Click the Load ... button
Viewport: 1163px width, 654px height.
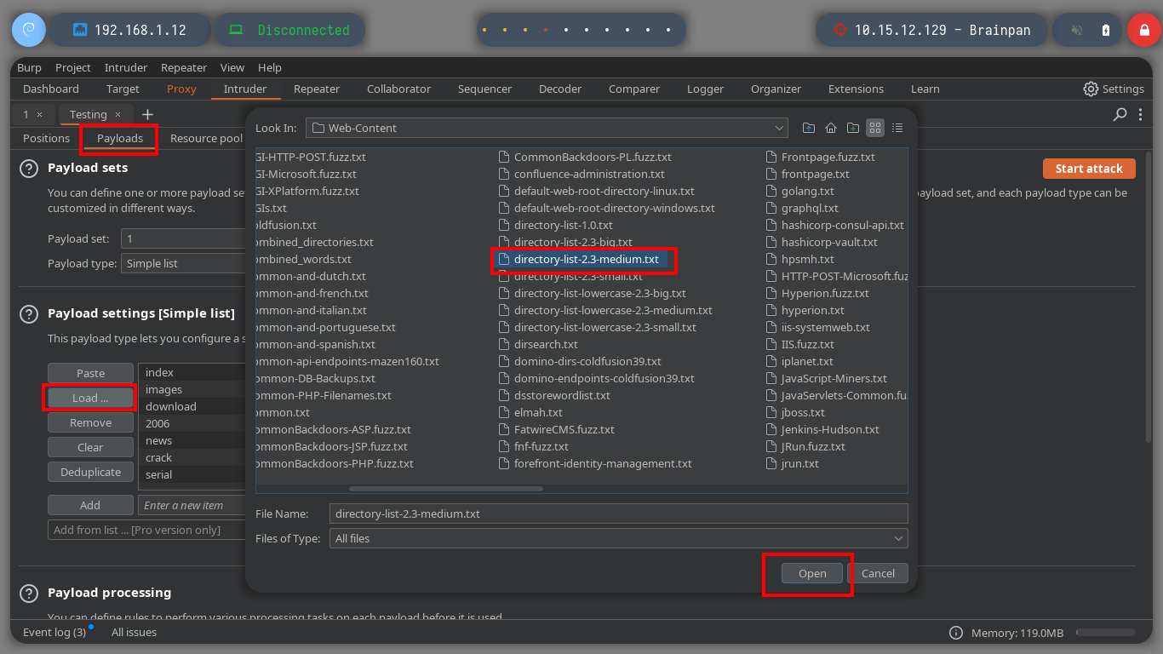click(x=90, y=398)
